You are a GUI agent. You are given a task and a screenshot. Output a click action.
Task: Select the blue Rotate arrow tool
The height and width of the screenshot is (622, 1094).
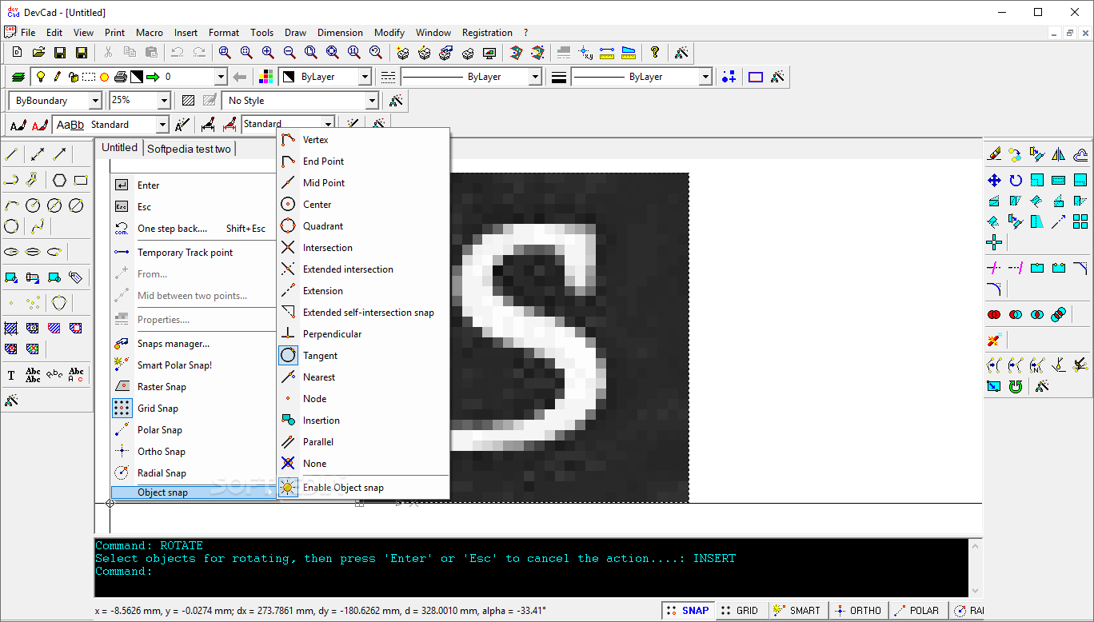tap(1016, 180)
